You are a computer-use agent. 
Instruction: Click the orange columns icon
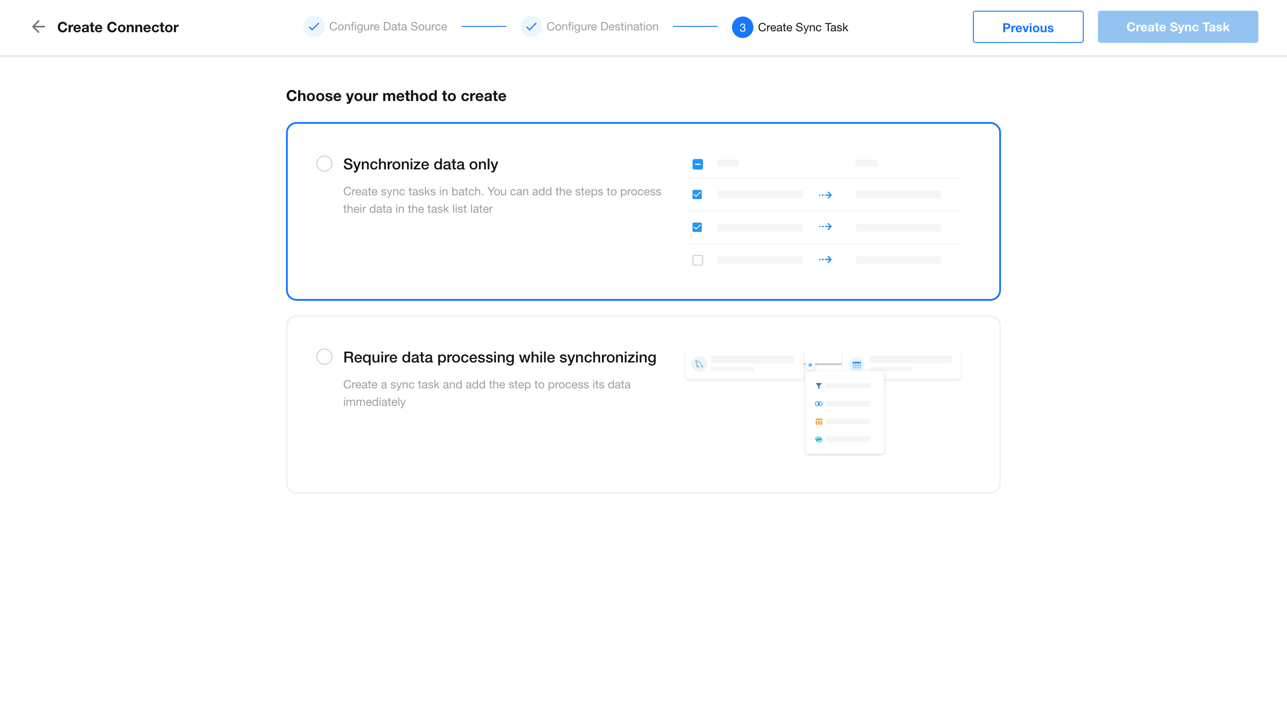[818, 422]
